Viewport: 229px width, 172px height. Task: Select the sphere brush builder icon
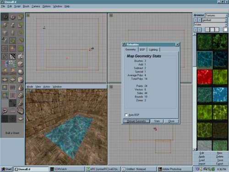20,72
